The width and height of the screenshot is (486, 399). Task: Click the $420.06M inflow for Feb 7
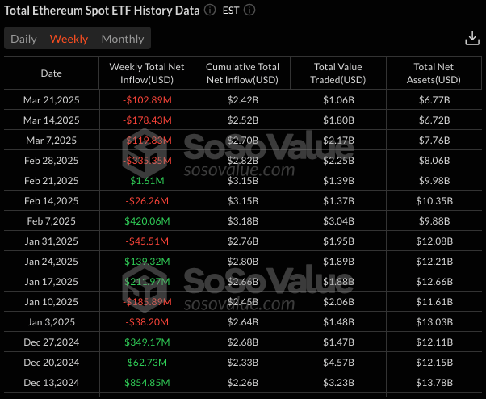pyautogui.click(x=146, y=221)
